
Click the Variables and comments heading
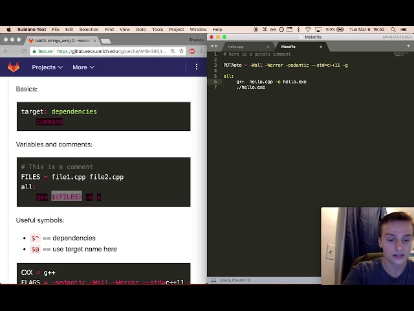pyautogui.click(x=54, y=144)
